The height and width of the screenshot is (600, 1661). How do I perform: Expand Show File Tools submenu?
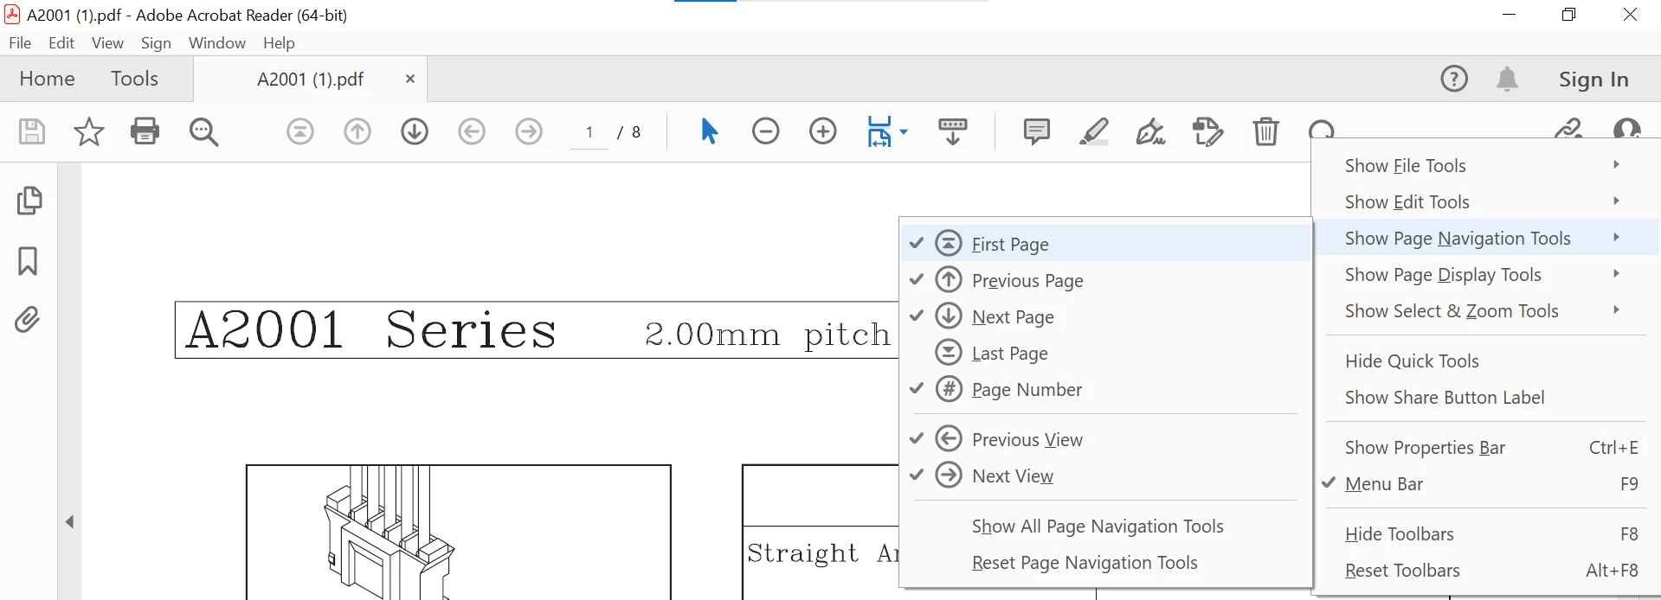[x=1486, y=165]
